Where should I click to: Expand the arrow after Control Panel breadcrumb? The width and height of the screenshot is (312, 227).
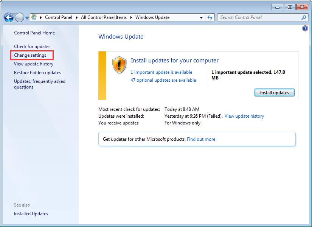pyautogui.click(x=77, y=17)
